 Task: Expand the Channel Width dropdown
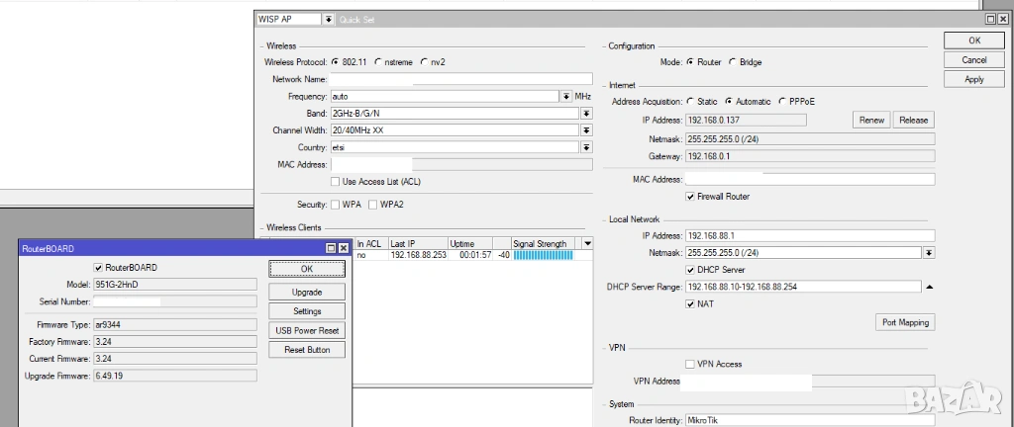[586, 130]
